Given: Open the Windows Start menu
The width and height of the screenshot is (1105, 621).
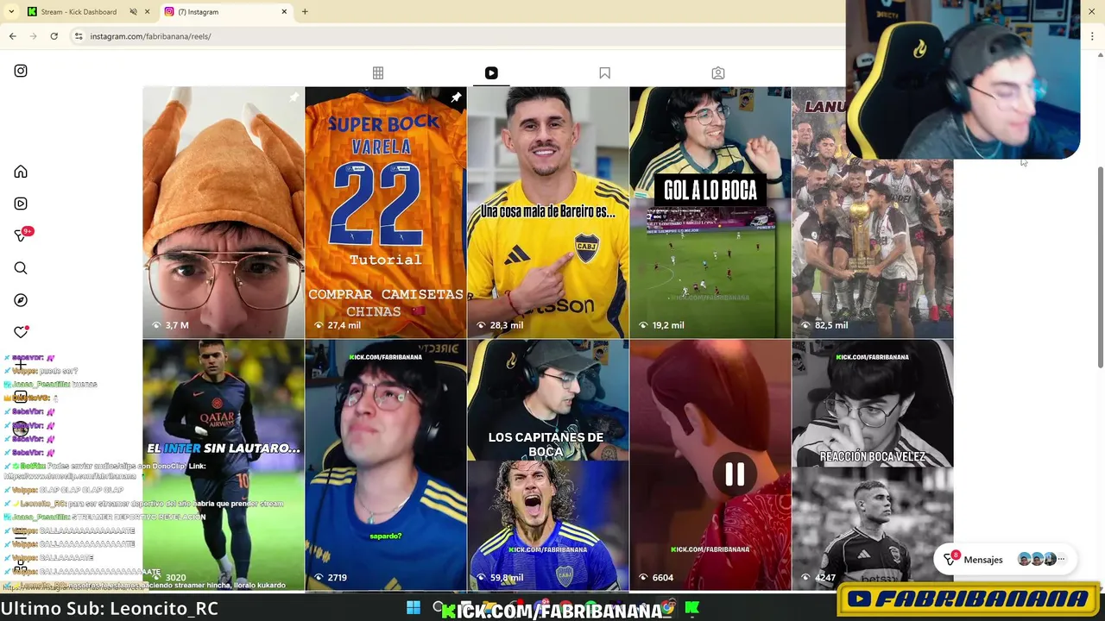Looking at the screenshot, I should click(x=414, y=608).
